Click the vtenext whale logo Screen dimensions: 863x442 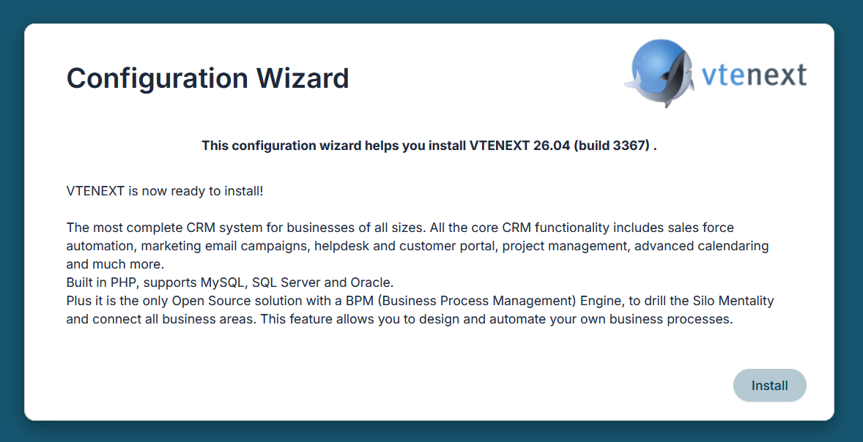click(x=716, y=73)
